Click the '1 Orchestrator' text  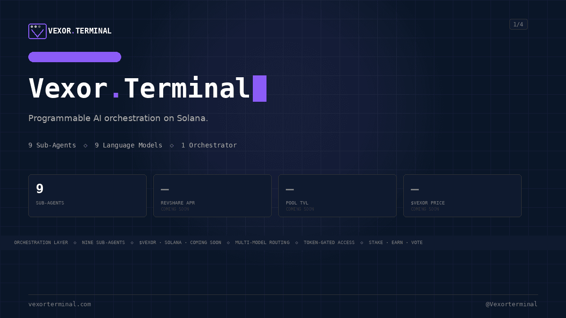(x=209, y=145)
